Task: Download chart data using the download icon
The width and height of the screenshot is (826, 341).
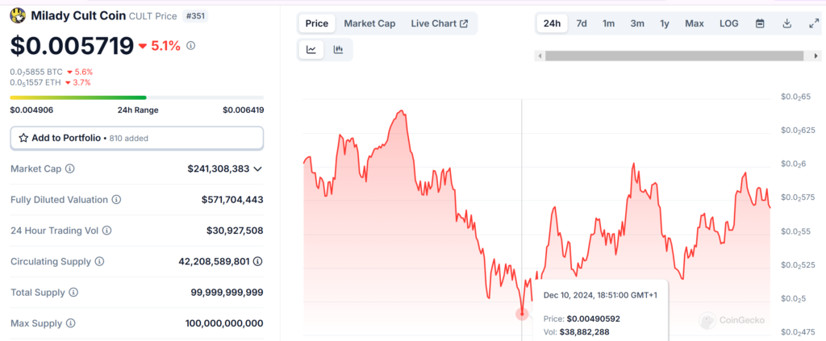Action: [x=786, y=23]
